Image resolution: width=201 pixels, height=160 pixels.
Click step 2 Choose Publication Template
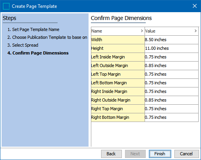click(x=47, y=37)
